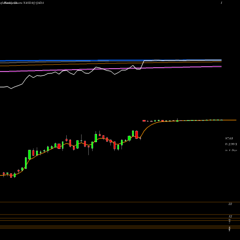Click the 'NASDAQ QADA' chart title text

[34, 3]
